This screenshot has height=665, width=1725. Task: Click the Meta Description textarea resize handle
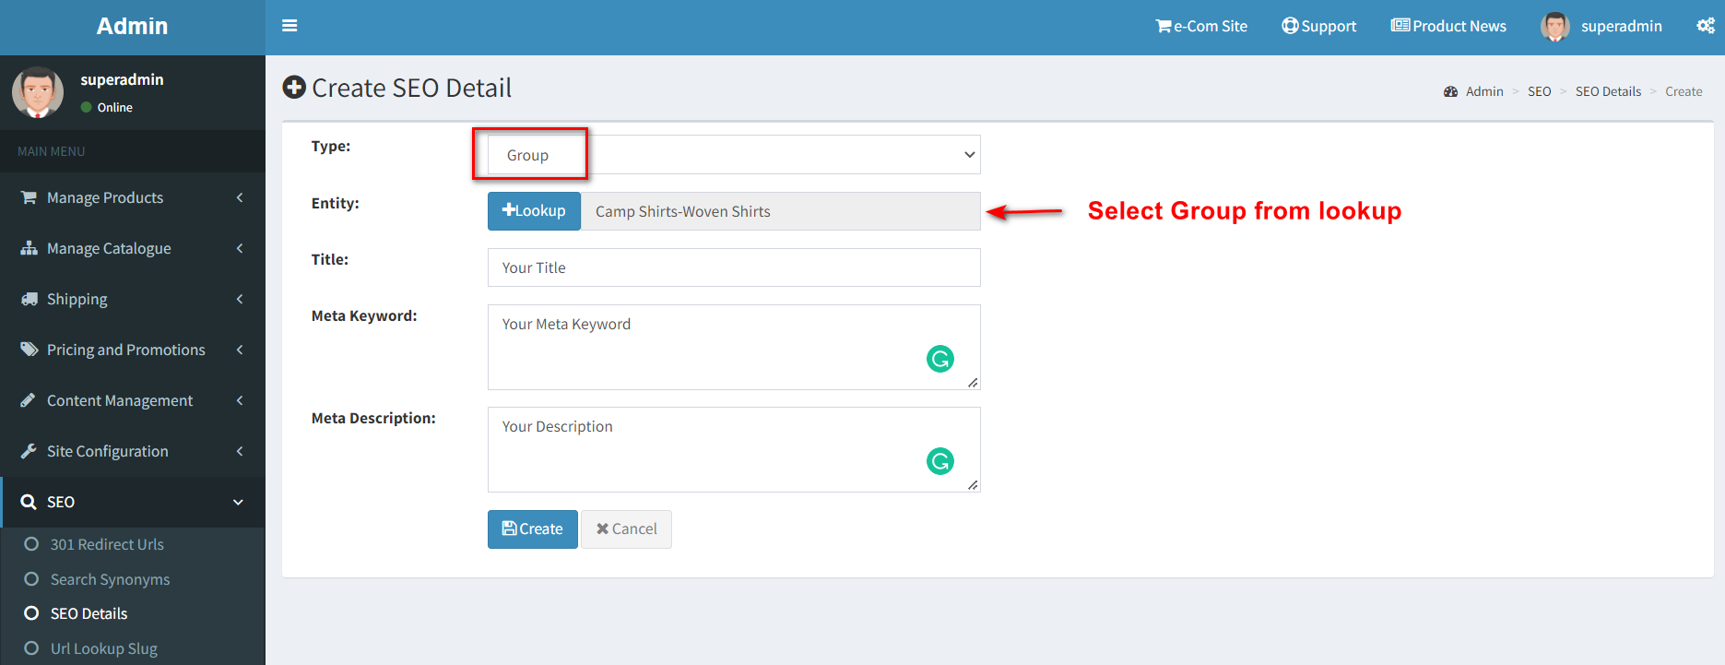click(973, 485)
